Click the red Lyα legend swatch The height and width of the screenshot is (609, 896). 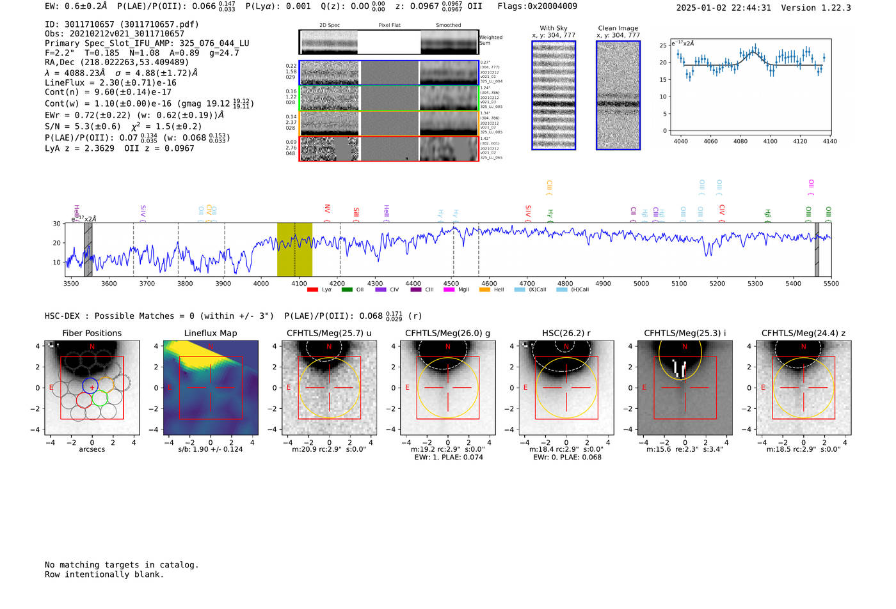click(x=312, y=289)
